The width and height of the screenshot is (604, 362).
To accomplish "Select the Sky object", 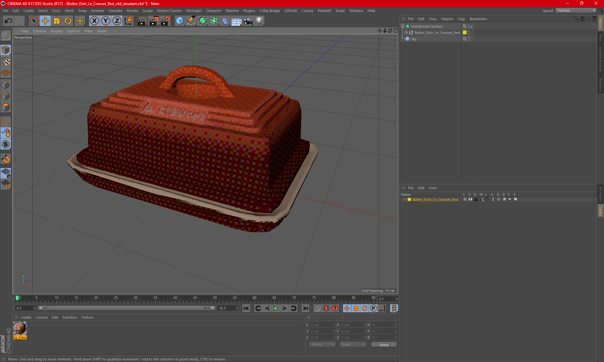I will point(414,39).
